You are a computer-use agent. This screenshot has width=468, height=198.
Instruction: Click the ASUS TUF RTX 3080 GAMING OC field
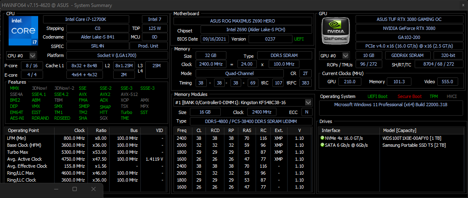(409, 19)
